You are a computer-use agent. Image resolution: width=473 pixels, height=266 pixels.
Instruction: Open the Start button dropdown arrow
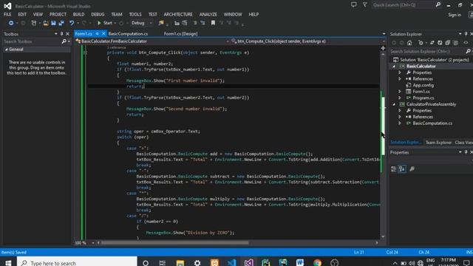point(115,23)
